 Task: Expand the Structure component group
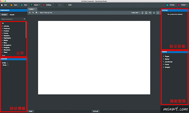click(x=2, y=50)
